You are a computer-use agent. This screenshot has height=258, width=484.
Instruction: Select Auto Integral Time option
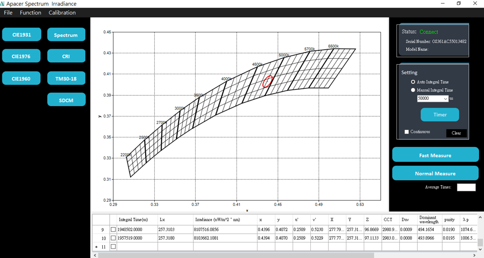pyautogui.click(x=413, y=82)
